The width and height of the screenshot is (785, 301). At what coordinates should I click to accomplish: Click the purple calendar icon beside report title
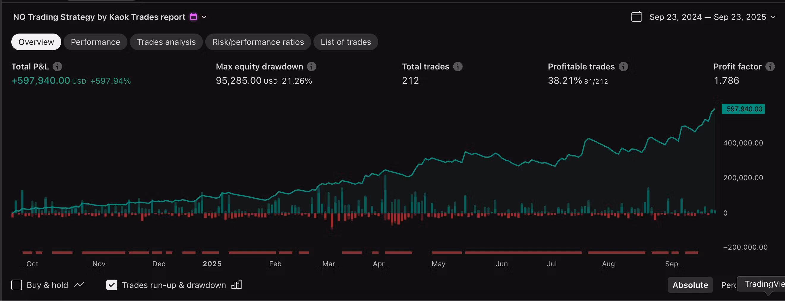pyautogui.click(x=193, y=17)
